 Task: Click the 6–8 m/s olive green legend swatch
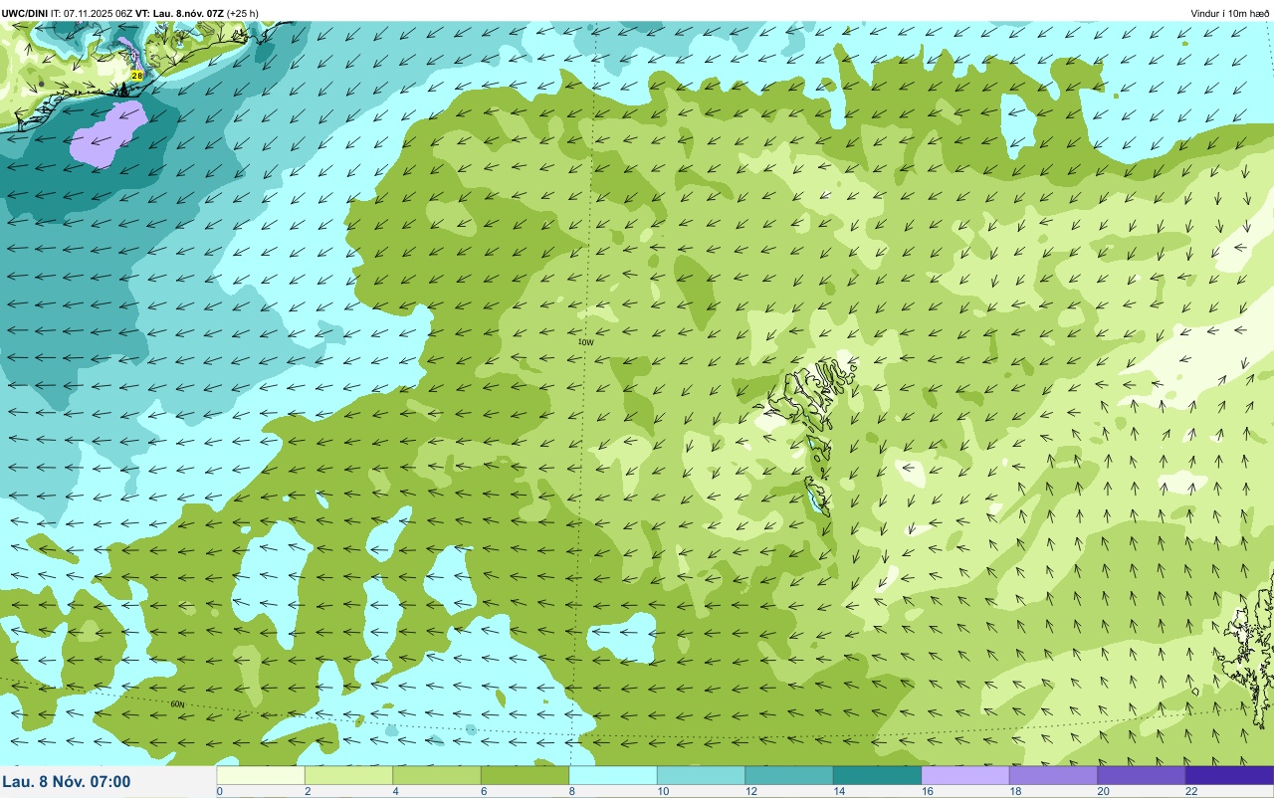(x=525, y=775)
